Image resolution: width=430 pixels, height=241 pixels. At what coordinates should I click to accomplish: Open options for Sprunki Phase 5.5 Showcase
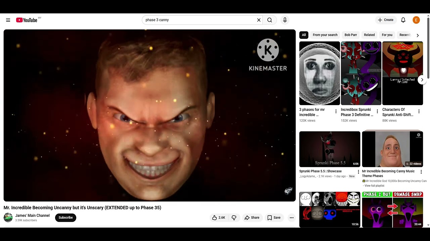(358, 172)
